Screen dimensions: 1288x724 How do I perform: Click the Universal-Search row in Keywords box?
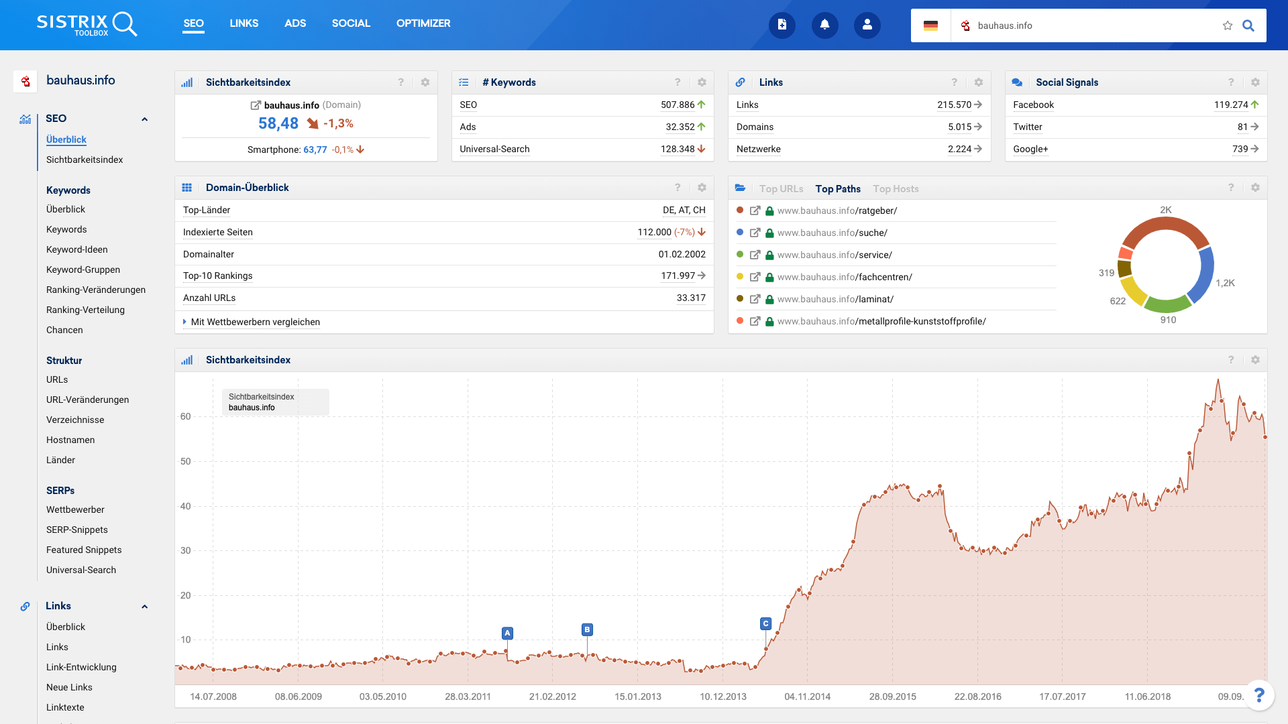click(582, 149)
